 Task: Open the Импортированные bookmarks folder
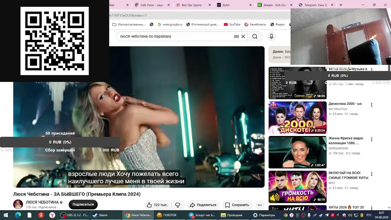[x=129, y=24]
